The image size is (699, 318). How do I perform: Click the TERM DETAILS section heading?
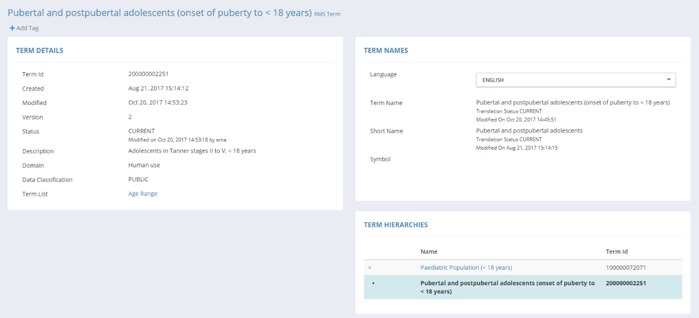(x=39, y=50)
